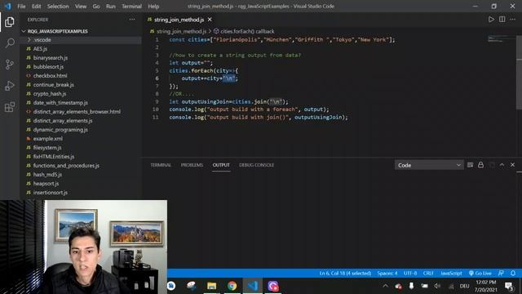The height and width of the screenshot is (294, 522).
Task: Open the Terminal menu
Action: pyautogui.click(x=131, y=7)
